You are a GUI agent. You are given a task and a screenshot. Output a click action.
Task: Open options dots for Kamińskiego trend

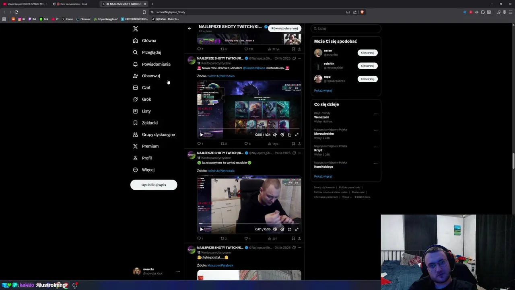[x=376, y=164]
